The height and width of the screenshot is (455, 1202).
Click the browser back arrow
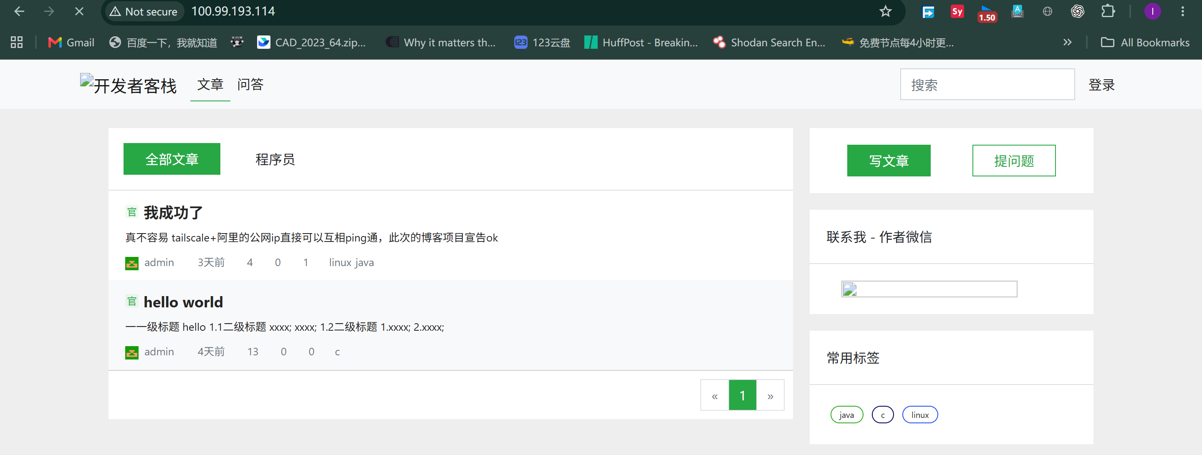coord(19,11)
